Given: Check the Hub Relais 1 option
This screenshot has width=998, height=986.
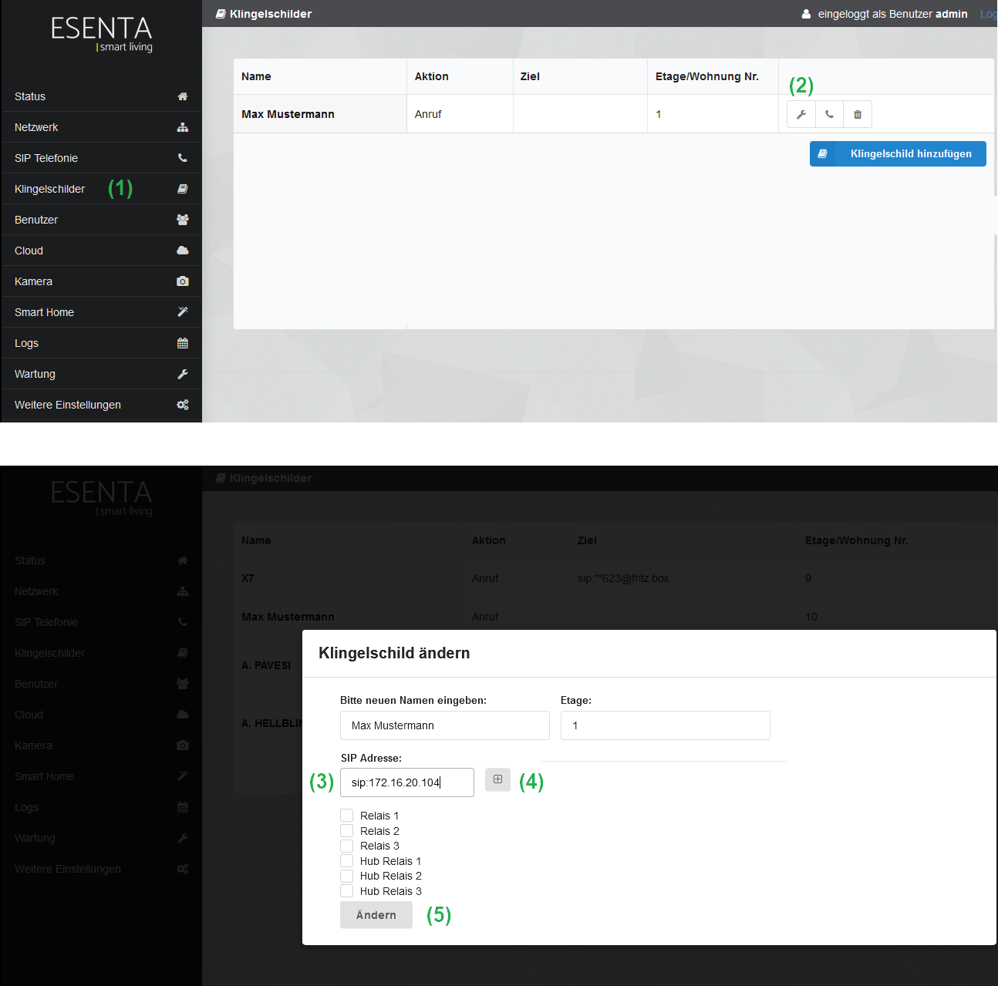Looking at the screenshot, I should [x=347, y=861].
